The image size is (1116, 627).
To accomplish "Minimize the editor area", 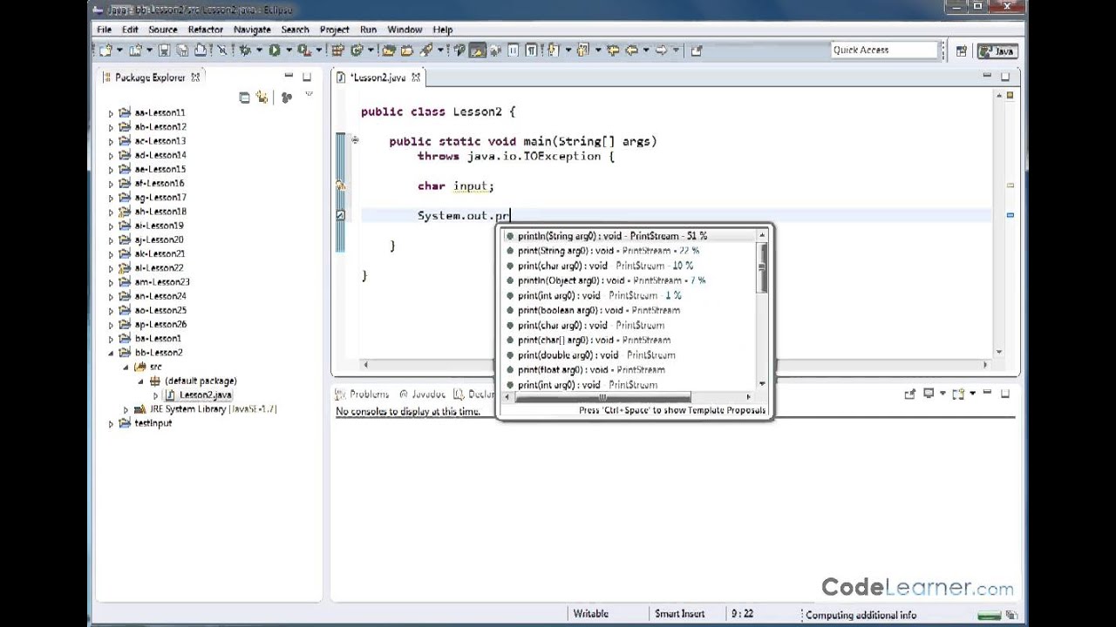I will point(987,77).
